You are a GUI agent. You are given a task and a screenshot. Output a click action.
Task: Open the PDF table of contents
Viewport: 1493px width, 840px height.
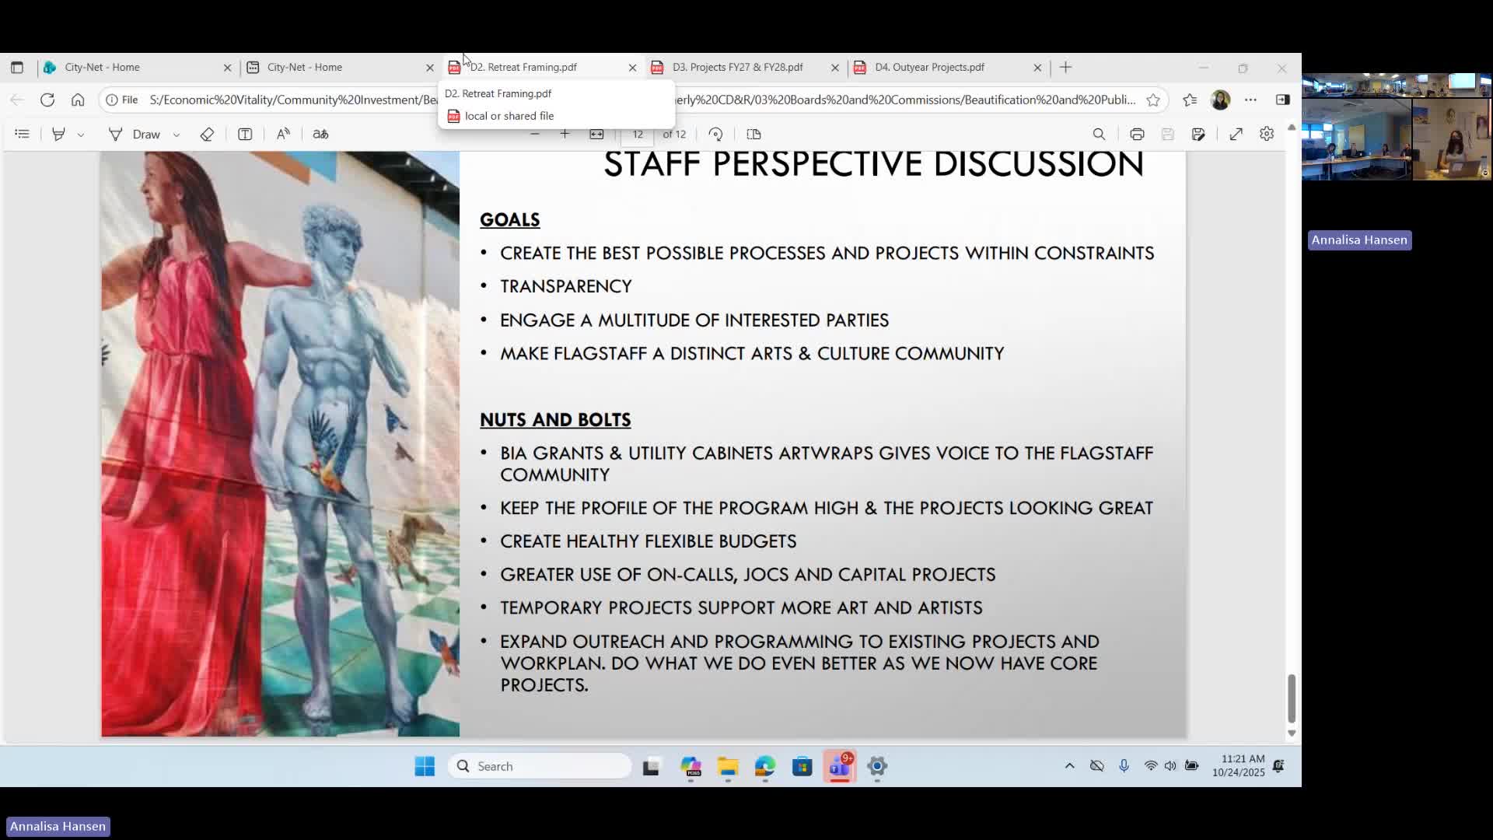[22, 134]
